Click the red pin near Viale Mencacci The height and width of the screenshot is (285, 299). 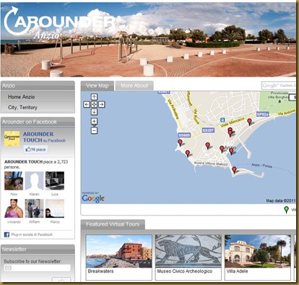[x=250, y=122]
